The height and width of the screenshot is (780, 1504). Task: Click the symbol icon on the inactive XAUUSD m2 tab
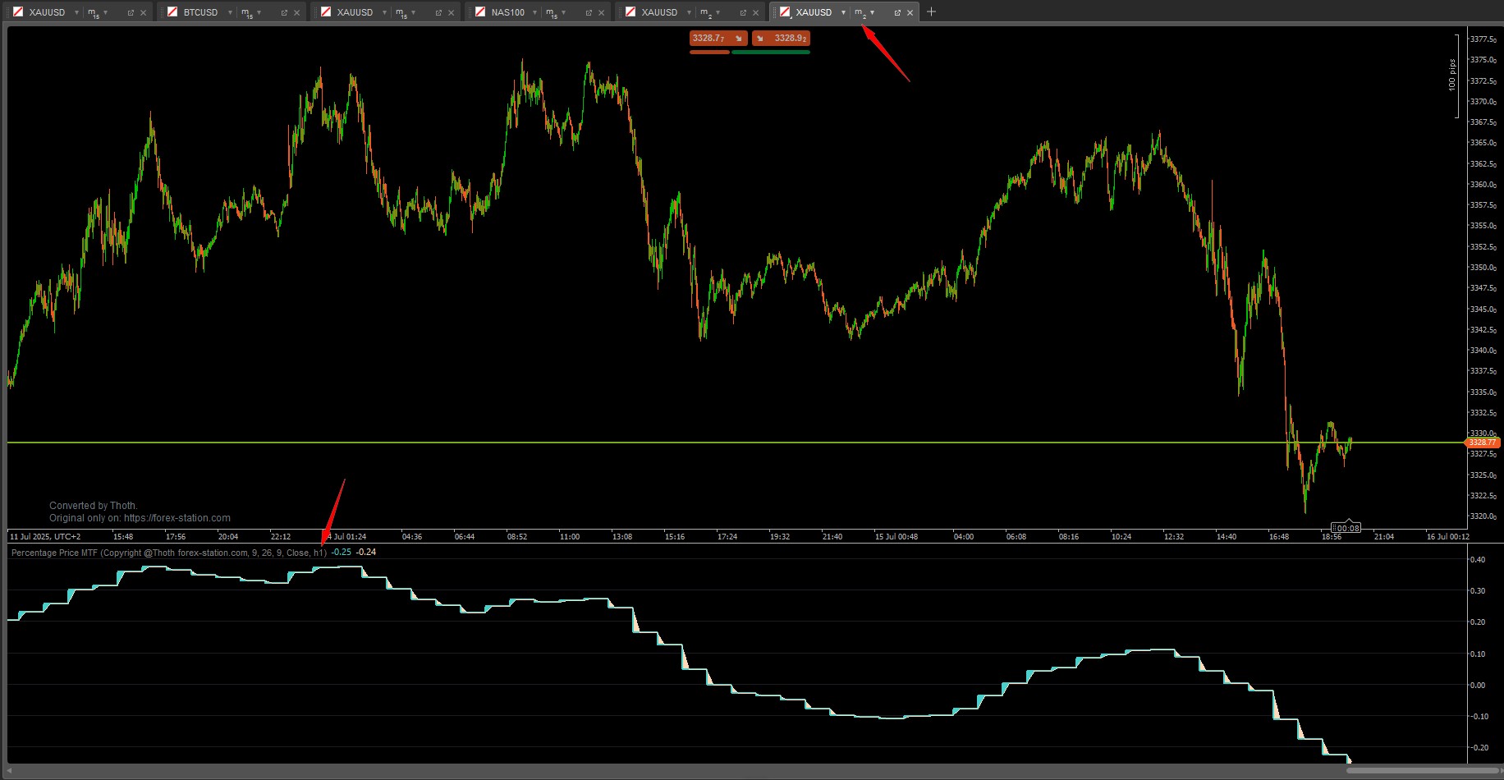(x=630, y=12)
